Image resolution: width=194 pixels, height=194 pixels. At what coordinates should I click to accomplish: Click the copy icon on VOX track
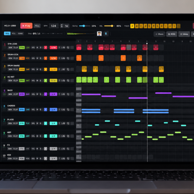point(68,159)
